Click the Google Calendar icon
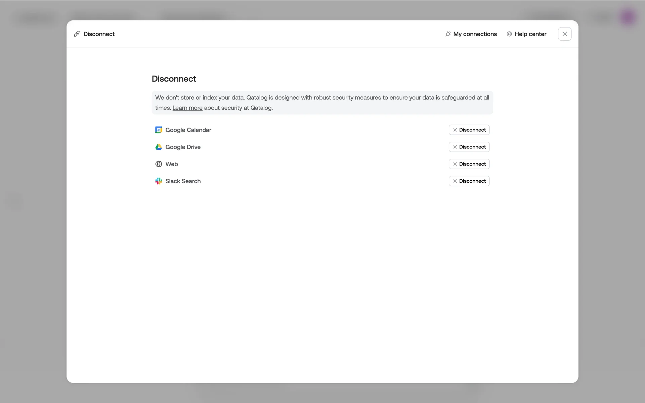 pos(159,130)
